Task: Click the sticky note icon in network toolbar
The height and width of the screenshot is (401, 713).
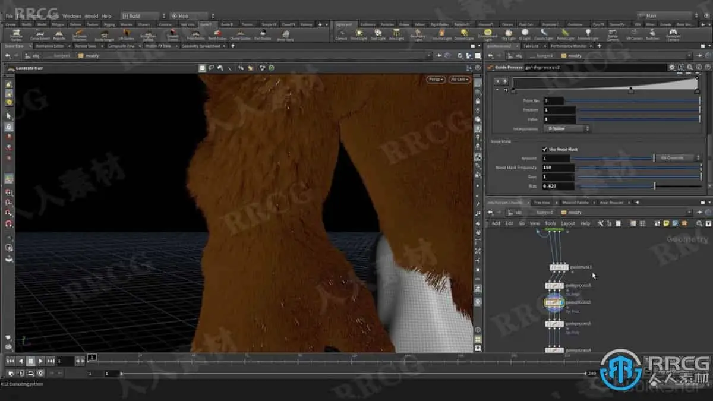Action: click(x=667, y=223)
